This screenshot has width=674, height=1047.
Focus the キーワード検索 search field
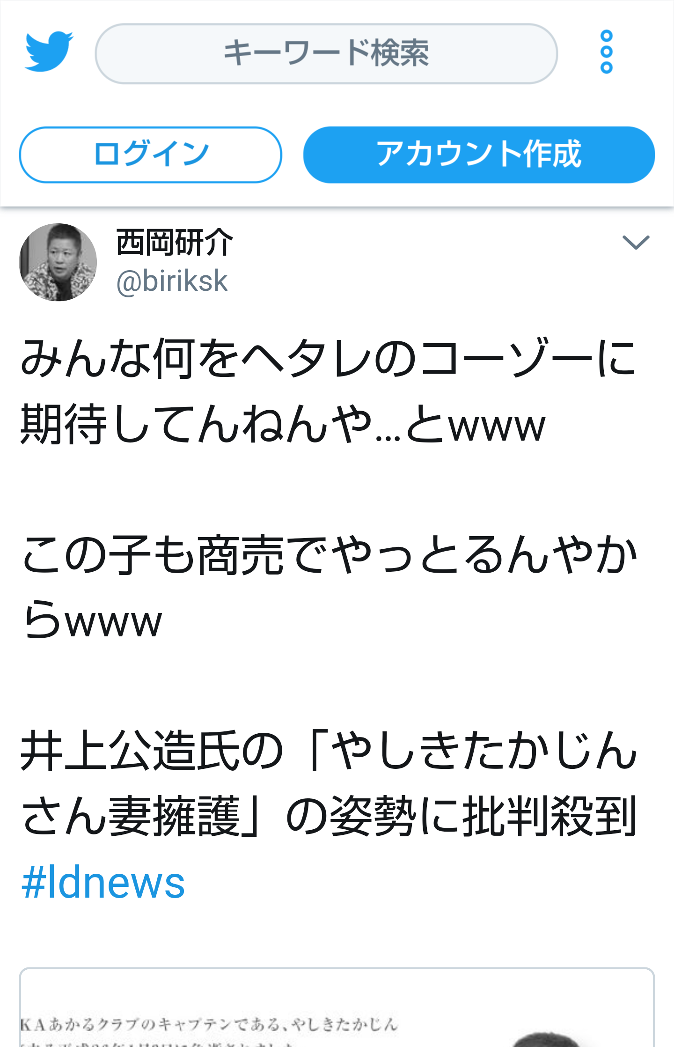326,53
